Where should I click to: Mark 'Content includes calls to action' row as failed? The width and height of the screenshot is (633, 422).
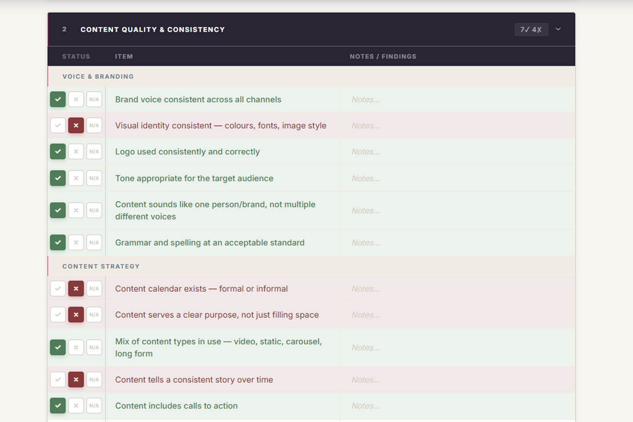[x=76, y=406]
